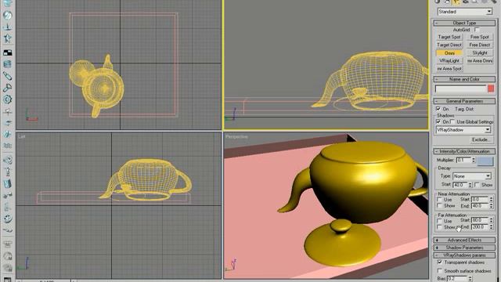501x282 pixels.
Task: Click the active Omni light button
Action: coord(449,53)
